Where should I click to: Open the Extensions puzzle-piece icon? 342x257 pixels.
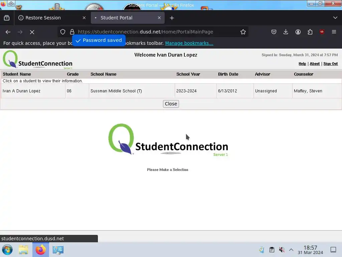[310, 32]
